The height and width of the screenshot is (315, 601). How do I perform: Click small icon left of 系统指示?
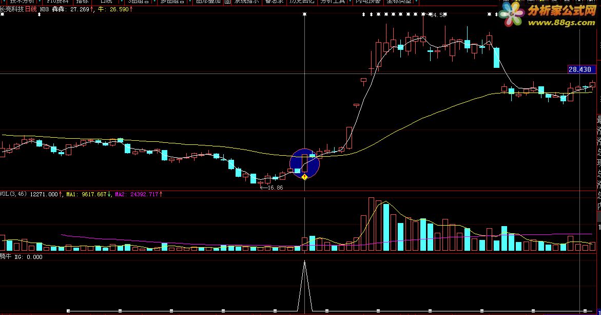click(x=228, y=2)
